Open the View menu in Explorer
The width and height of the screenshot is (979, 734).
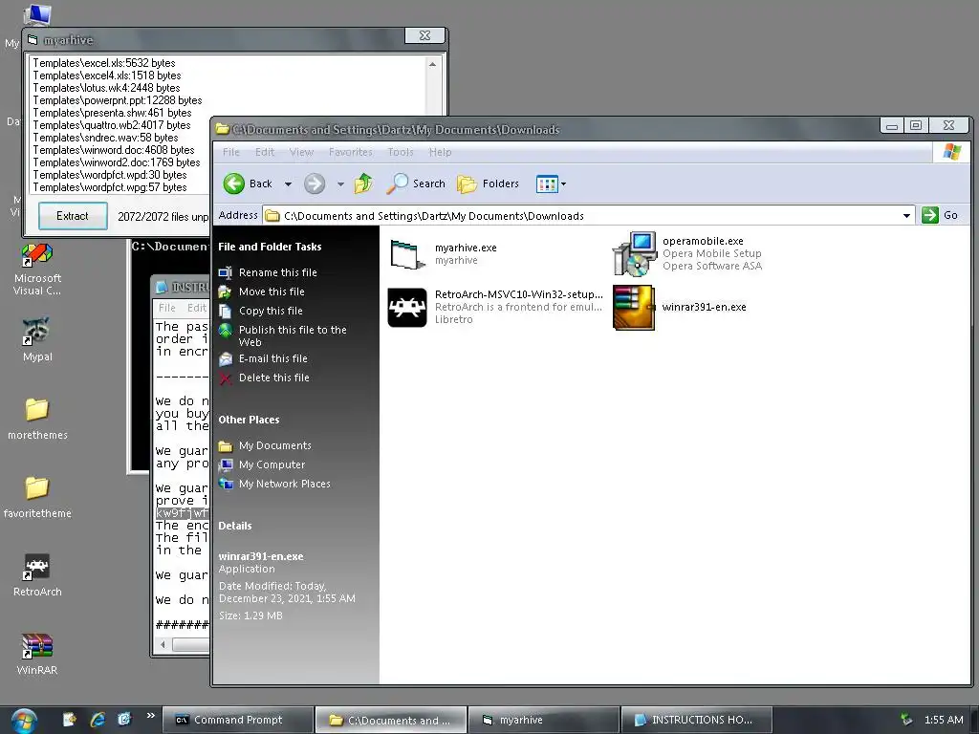[301, 152]
